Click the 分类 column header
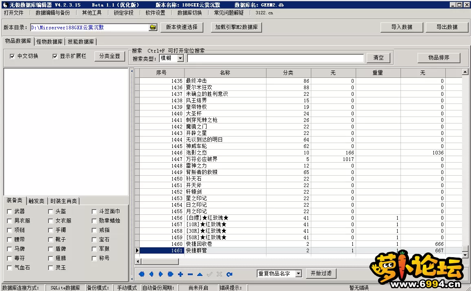471x291 pixels. coord(288,73)
